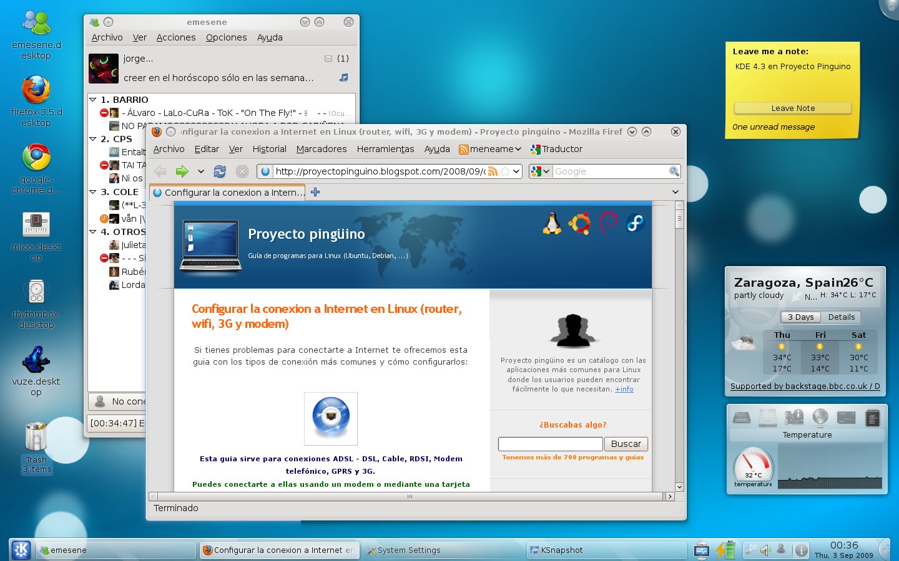This screenshot has height=561, width=899.
Task: Click the Stop loading icon
Action: click(242, 171)
